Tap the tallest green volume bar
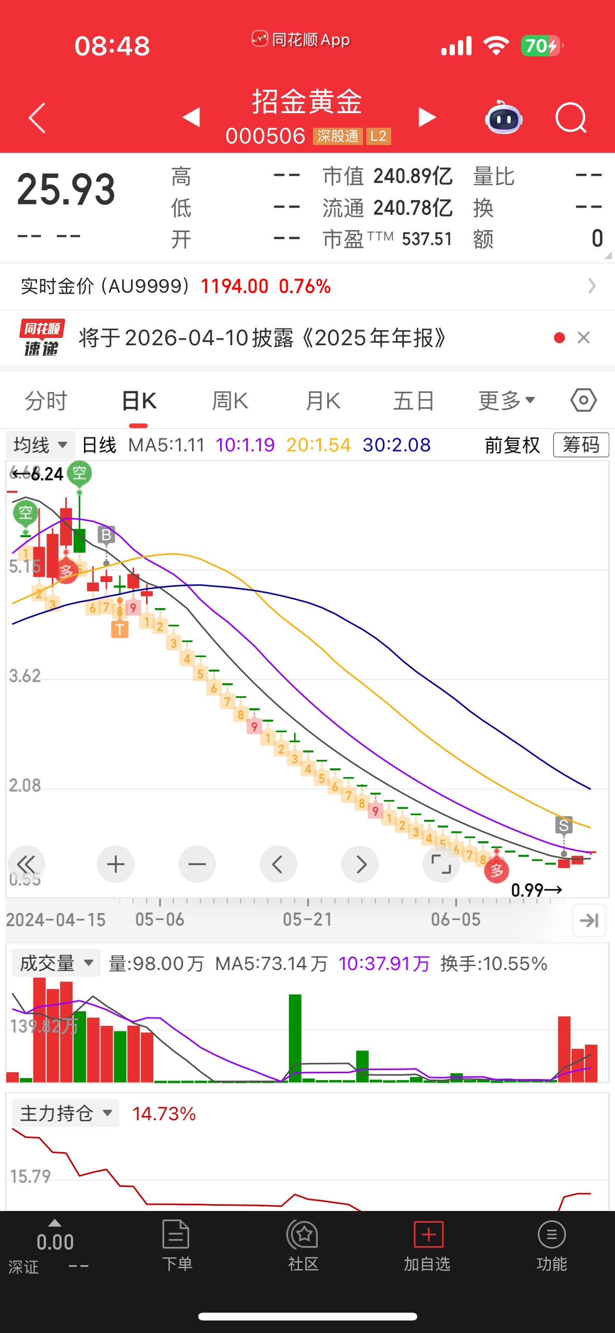 [295, 1038]
